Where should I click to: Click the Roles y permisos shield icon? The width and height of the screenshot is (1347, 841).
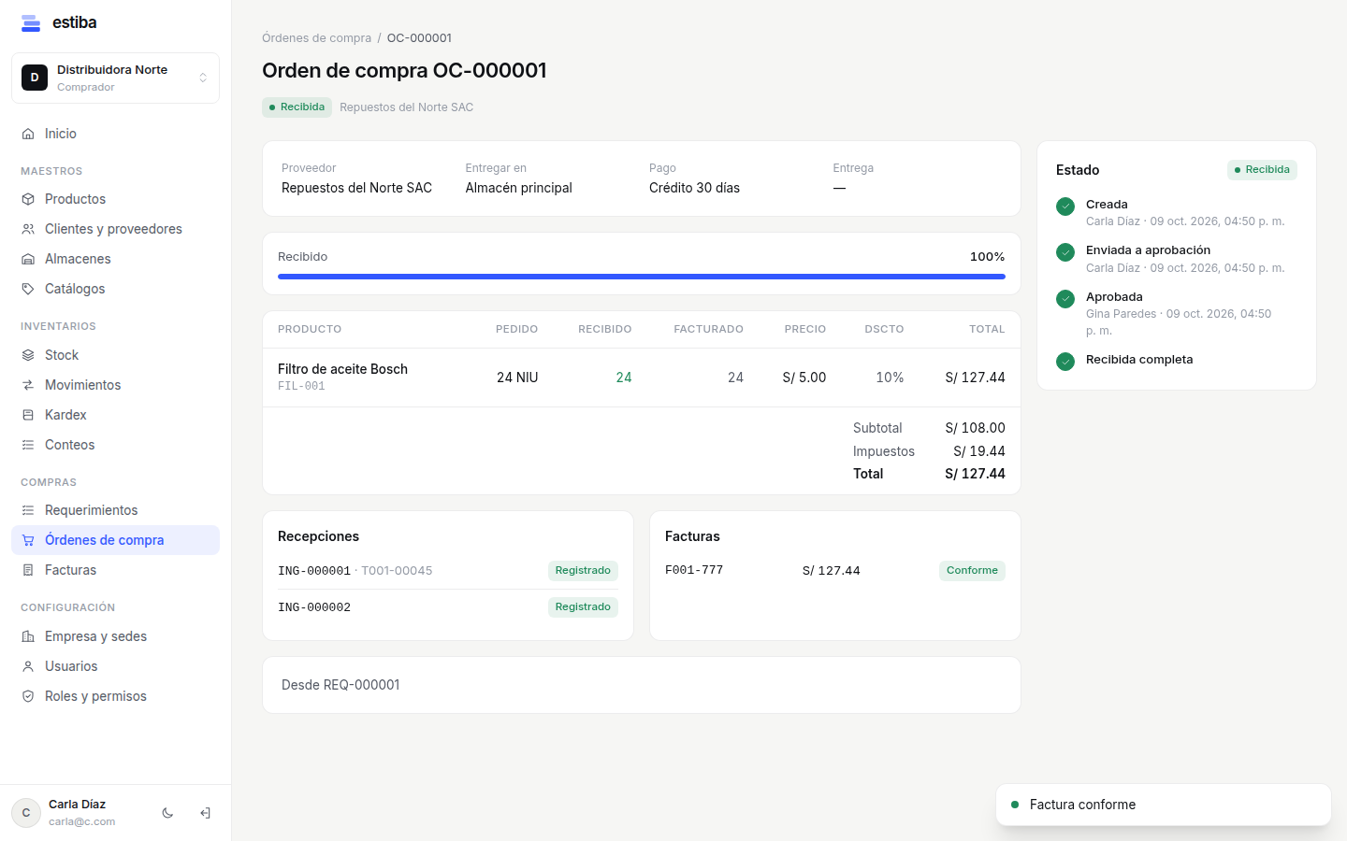28,696
